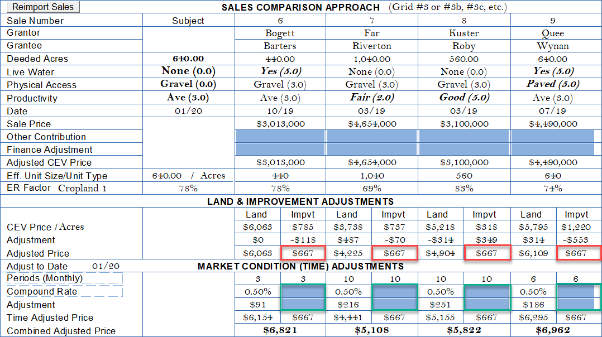Click the Riverton grantee cell
This screenshot has height=337, width=602.
372,46
